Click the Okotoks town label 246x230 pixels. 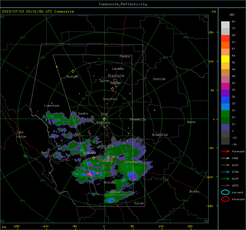[x=109, y=182]
